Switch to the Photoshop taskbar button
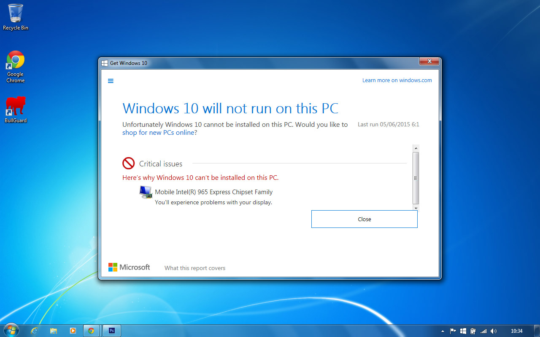Image resolution: width=540 pixels, height=337 pixels. 112,331
